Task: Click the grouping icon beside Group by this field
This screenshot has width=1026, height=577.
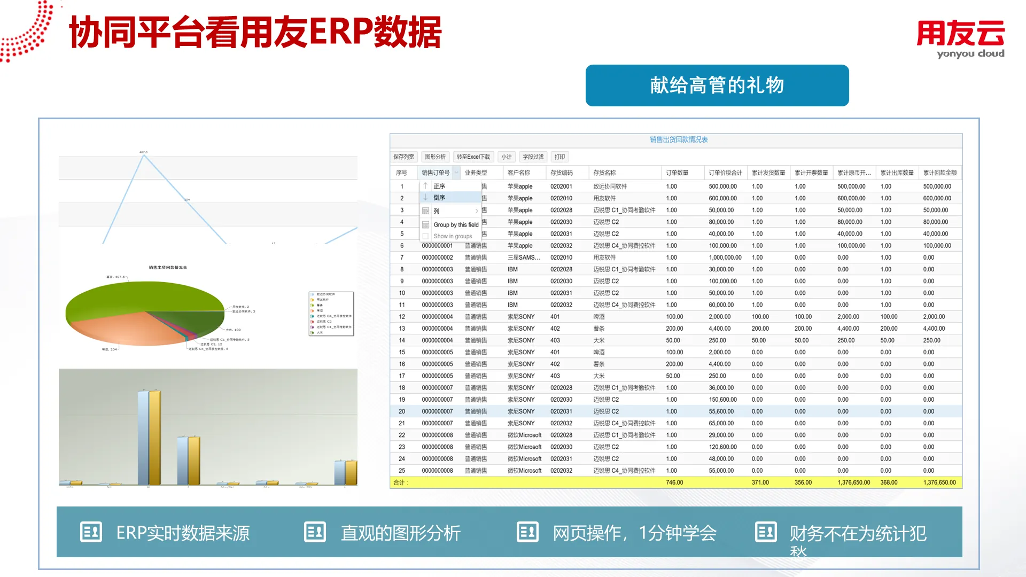Action: [426, 225]
